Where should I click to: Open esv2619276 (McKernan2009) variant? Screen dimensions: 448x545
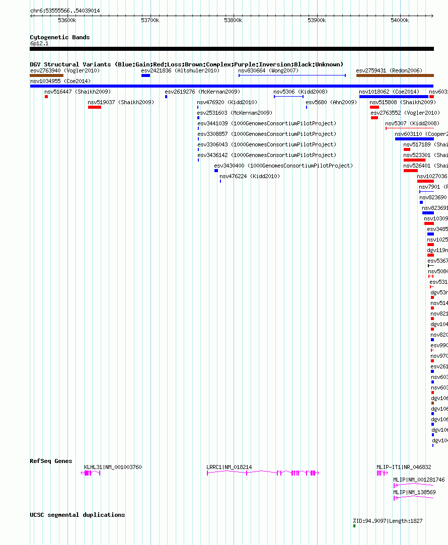203,92
